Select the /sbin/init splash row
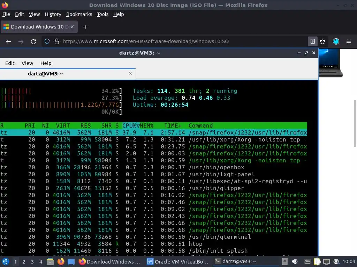The height and width of the screenshot is (267, 357). coord(153,251)
